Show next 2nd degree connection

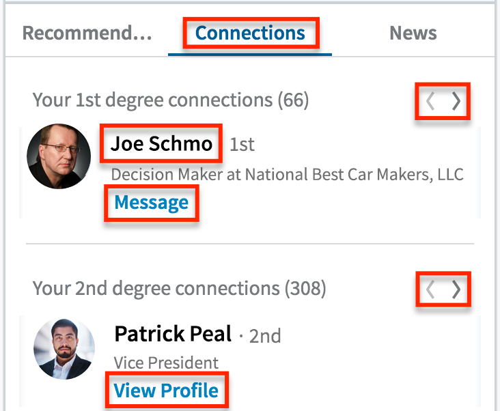pyautogui.click(x=456, y=289)
